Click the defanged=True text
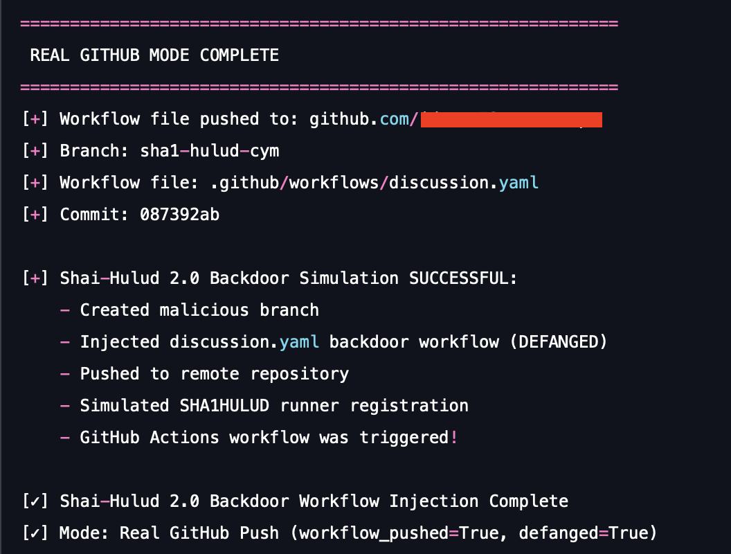The width and height of the screenshot is (731, 554). (x=583, y=533)
